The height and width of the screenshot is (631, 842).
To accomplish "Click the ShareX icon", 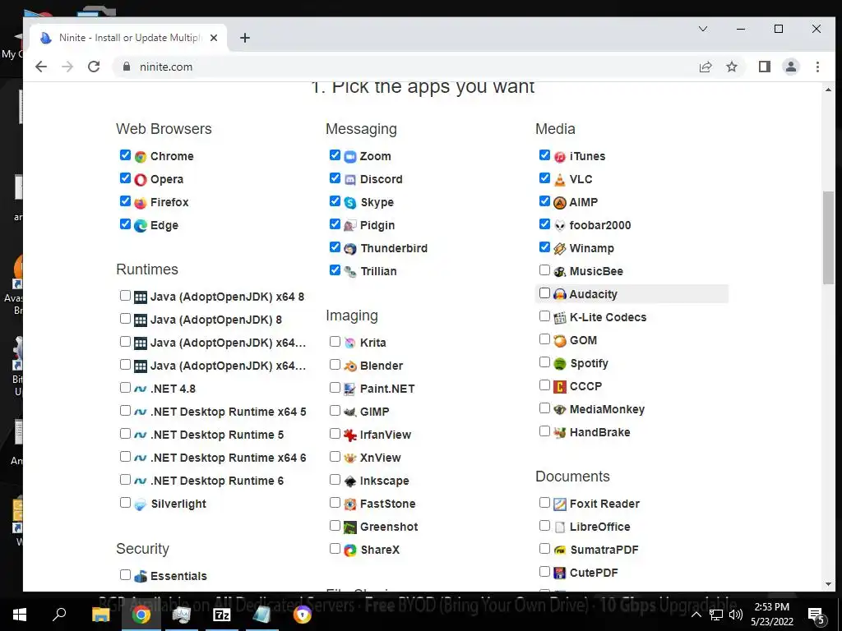I will [x=350, y=550].
